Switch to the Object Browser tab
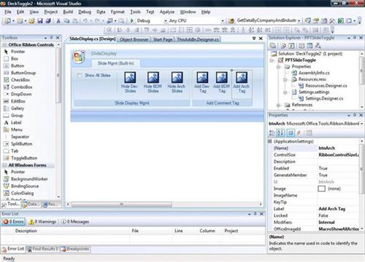 pos(134,39)
